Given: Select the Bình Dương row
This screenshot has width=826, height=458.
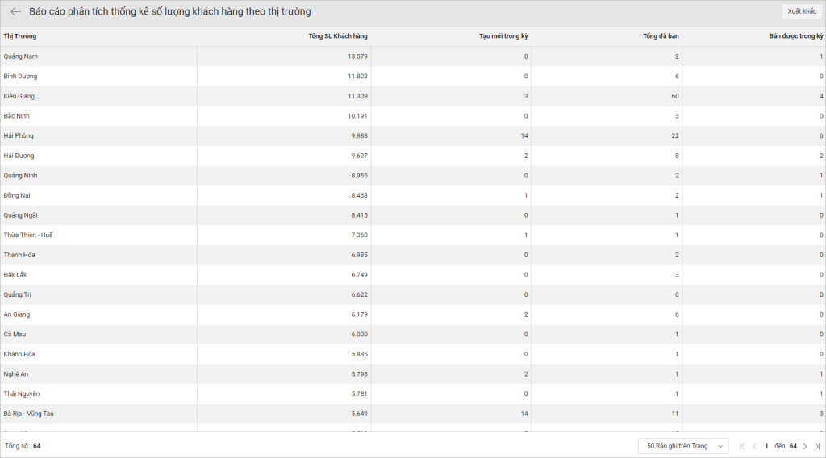Looking at the screenshot, I should (413, 77).
